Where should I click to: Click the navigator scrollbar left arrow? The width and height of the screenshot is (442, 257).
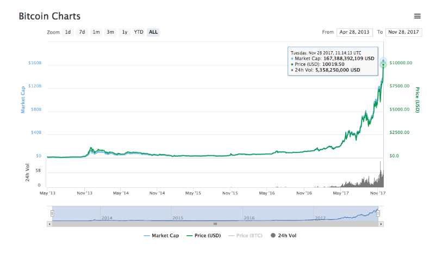click(50, 223)
